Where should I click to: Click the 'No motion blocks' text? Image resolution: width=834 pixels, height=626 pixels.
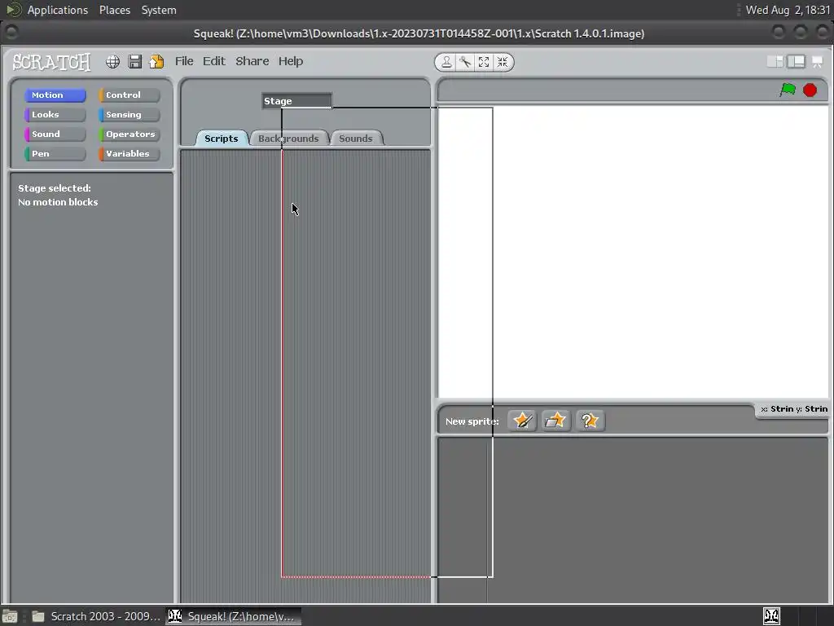pos(58,202)
